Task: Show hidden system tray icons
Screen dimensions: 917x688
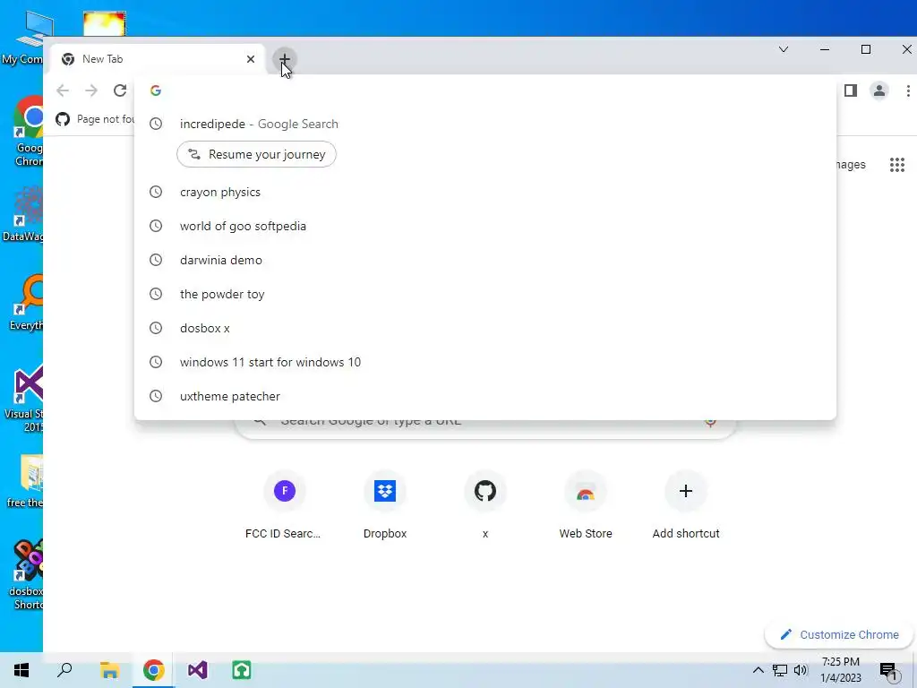Action: (758, 670)
